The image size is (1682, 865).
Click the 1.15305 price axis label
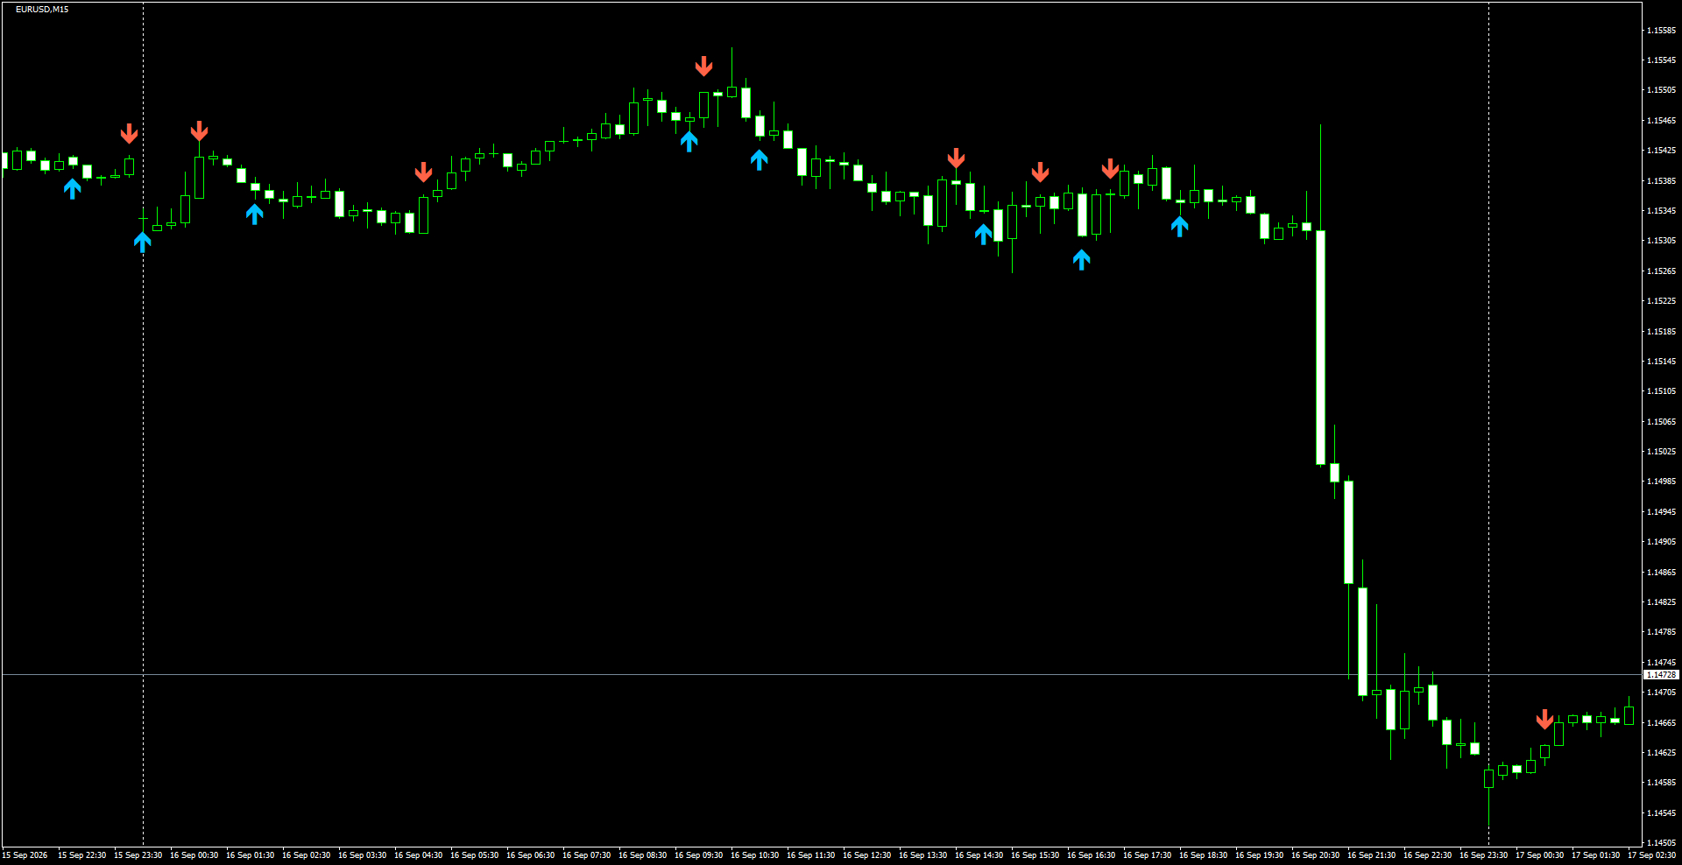(x=1661, y=241)
